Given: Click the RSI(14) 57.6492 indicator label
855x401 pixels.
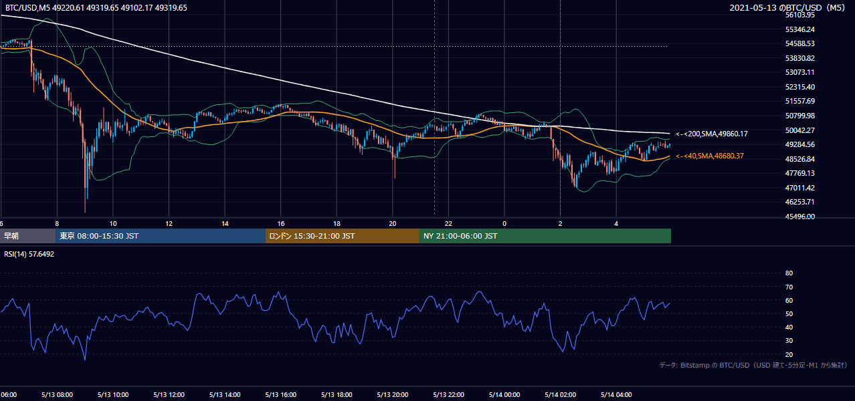Looking at the screenshot, I should [29, 254].
